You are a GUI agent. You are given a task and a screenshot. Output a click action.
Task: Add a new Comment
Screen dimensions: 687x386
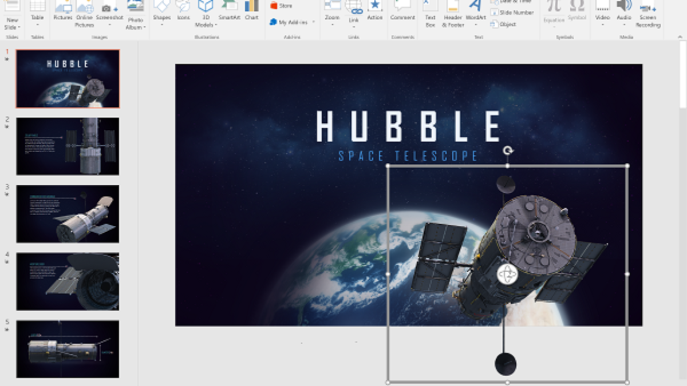[x=402, y=11]
